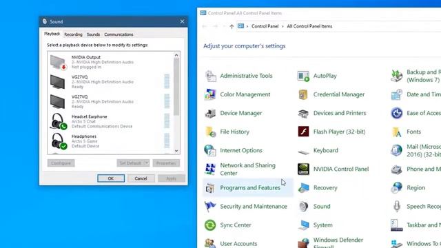Screen dimensions: 441x248
Task: Open Sync Center green icon
Action: (x=210, y=225)
